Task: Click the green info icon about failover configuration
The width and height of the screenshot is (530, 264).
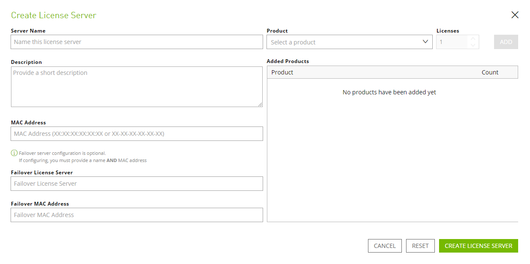Action: (14, 153)
